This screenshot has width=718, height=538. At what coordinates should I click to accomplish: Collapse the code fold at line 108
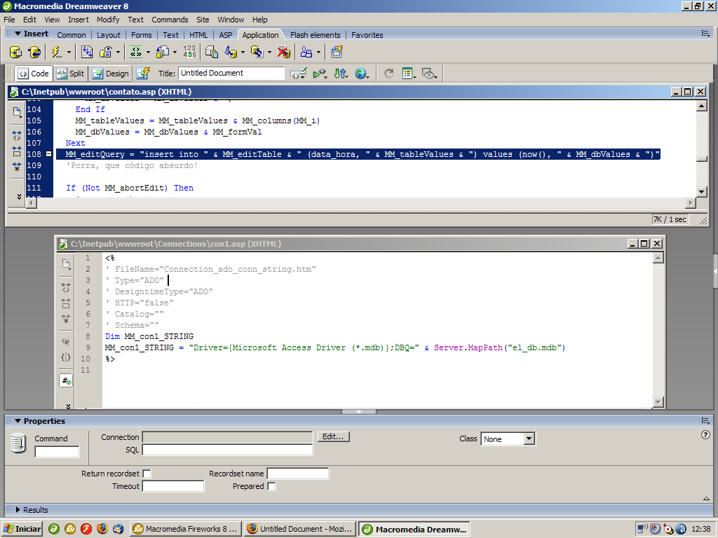48,154
